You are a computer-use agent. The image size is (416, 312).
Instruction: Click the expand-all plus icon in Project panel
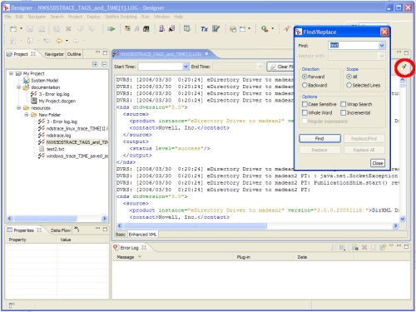(x=95, y=64)
